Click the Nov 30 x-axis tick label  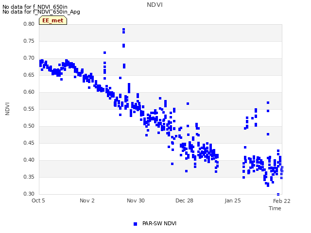(x=136, y=200)
